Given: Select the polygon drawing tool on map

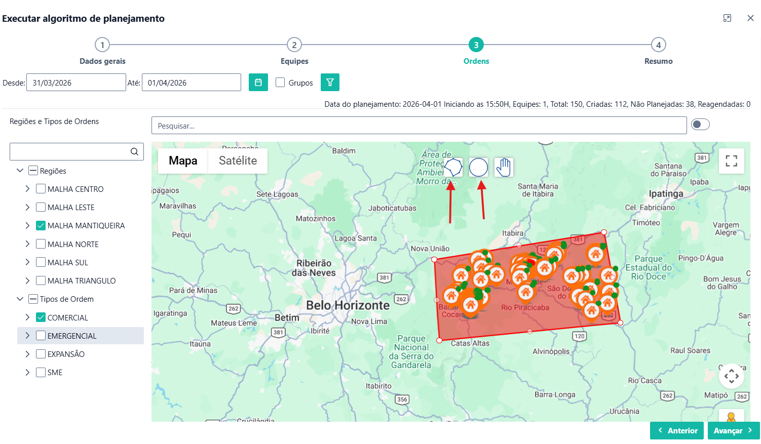Looking at the screenshot, I should [453, 167].
